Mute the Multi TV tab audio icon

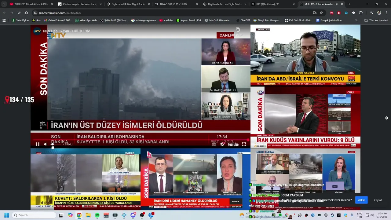pos(337,4)
